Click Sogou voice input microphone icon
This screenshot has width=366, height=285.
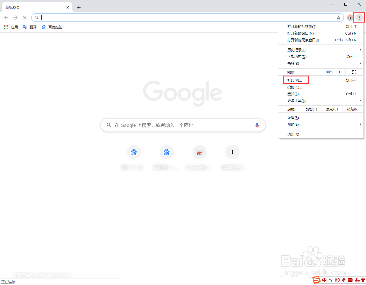pyautogui.click(x=344, y=280)
